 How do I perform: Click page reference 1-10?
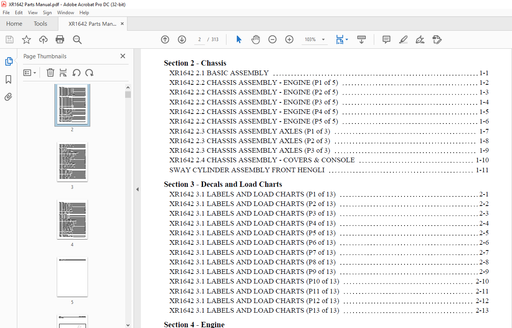tap(482, 160)
